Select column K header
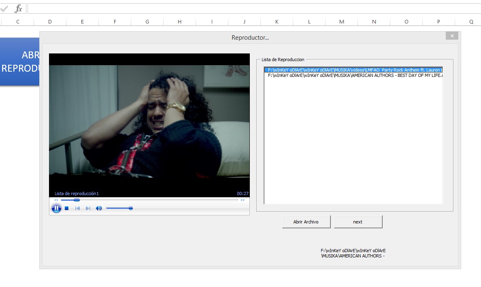This screenshot has width=481, height=287. click(x=277, y=22)
